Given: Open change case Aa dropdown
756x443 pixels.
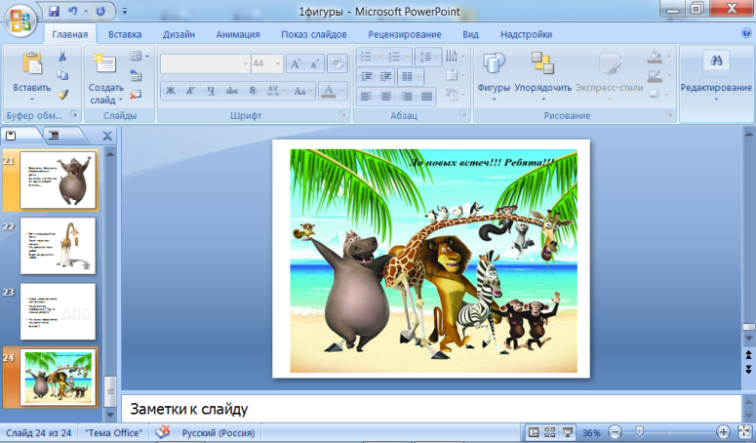Looking at the screenshot, I should click(x=302, y=90).
